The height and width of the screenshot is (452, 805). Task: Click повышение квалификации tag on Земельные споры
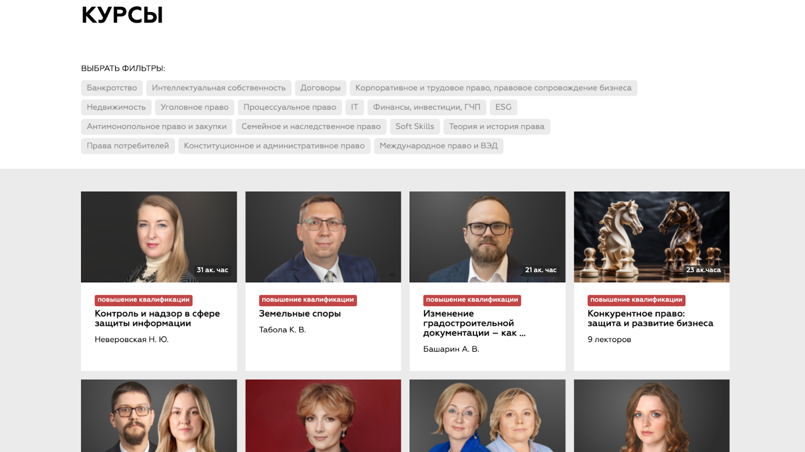click(x=308, y=300)
